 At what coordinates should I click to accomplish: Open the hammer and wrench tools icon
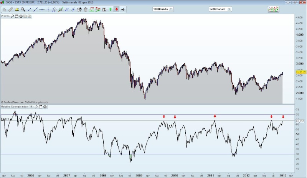point(79,10)
